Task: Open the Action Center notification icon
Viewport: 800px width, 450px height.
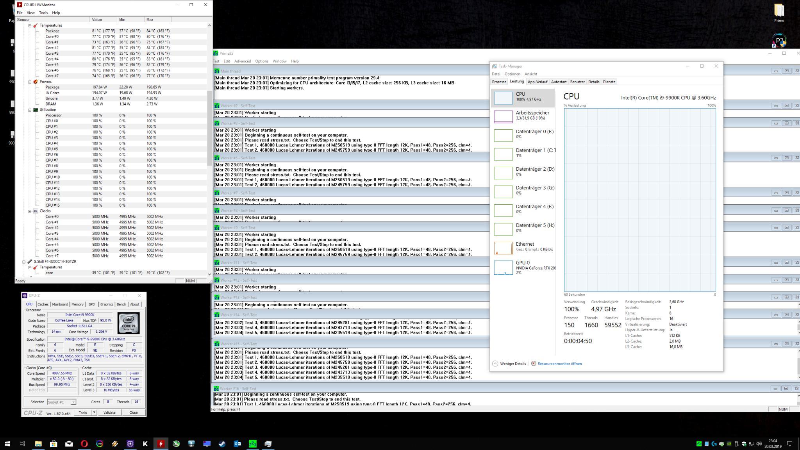Action: coord(789,444)
